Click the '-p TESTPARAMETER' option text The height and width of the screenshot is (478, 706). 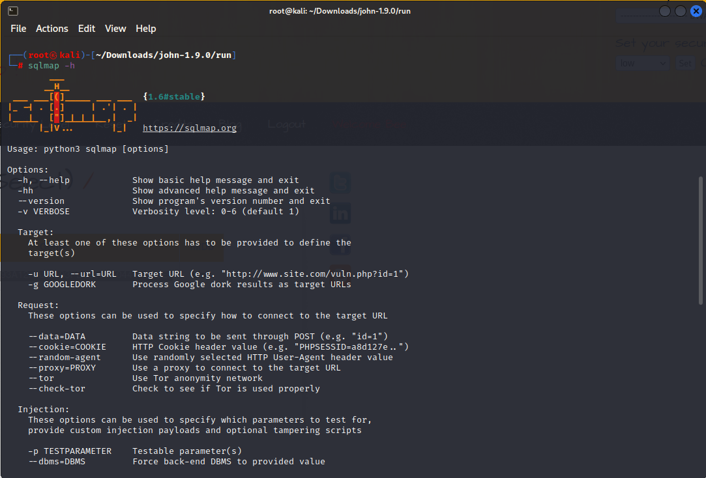coord(70,451)
